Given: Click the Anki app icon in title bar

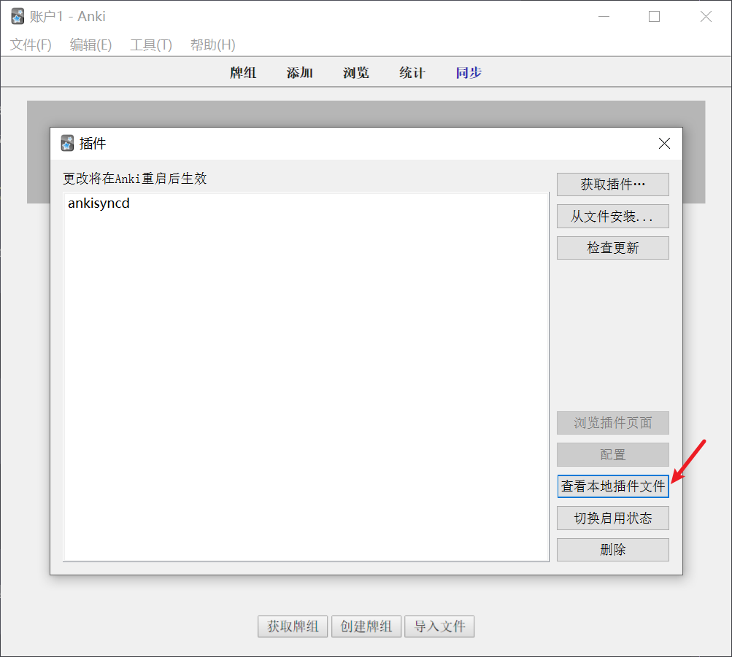Looking at the screenshot, I should point(18,17).
